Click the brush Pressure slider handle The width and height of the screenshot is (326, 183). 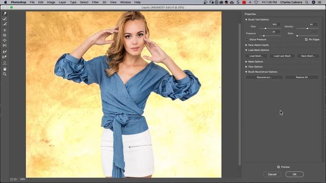coord(264,36)
